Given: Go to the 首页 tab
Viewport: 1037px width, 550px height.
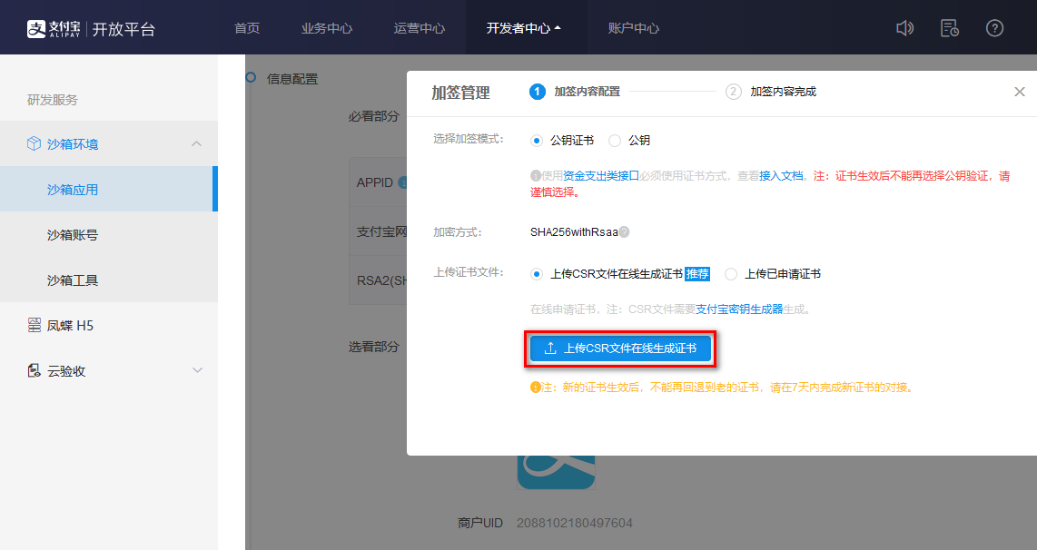Looking at the screenshot, I should [247, 28].
